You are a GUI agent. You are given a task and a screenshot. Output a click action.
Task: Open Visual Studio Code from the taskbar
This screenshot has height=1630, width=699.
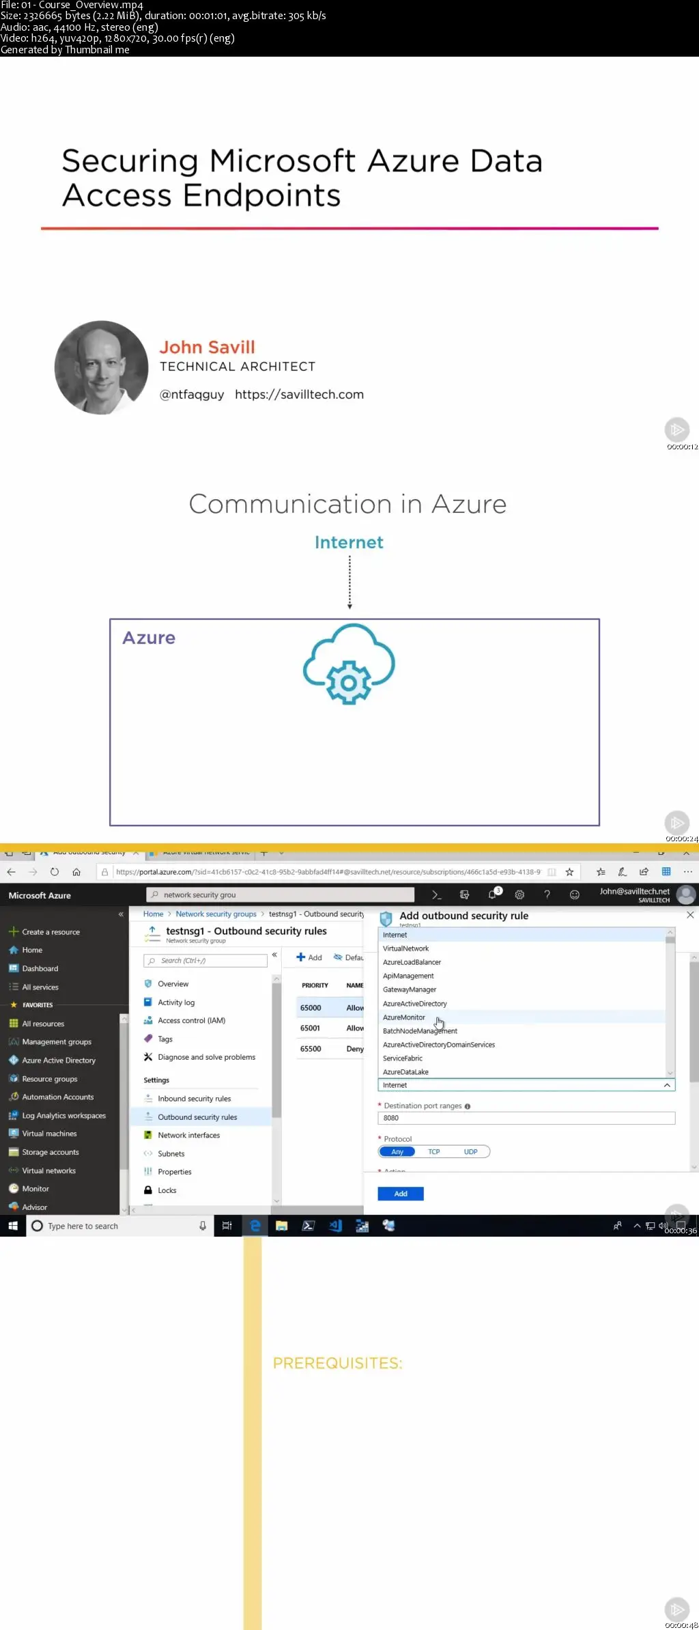tap(335, 1225)
